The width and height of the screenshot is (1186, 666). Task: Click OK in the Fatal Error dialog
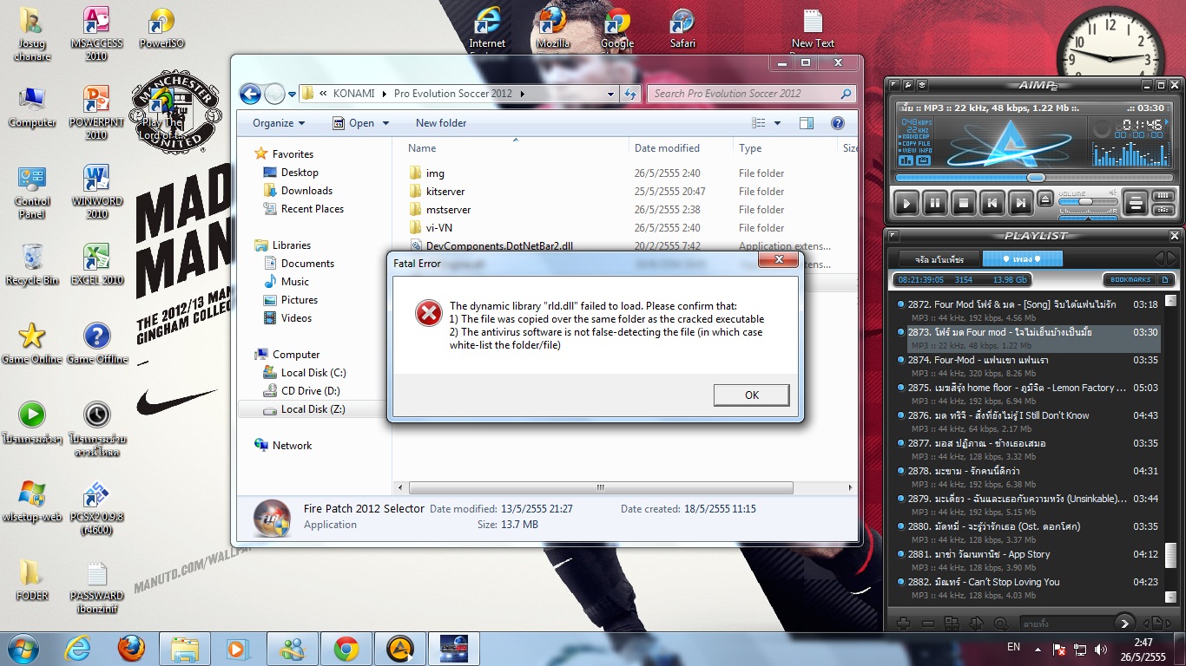[752, 395]
